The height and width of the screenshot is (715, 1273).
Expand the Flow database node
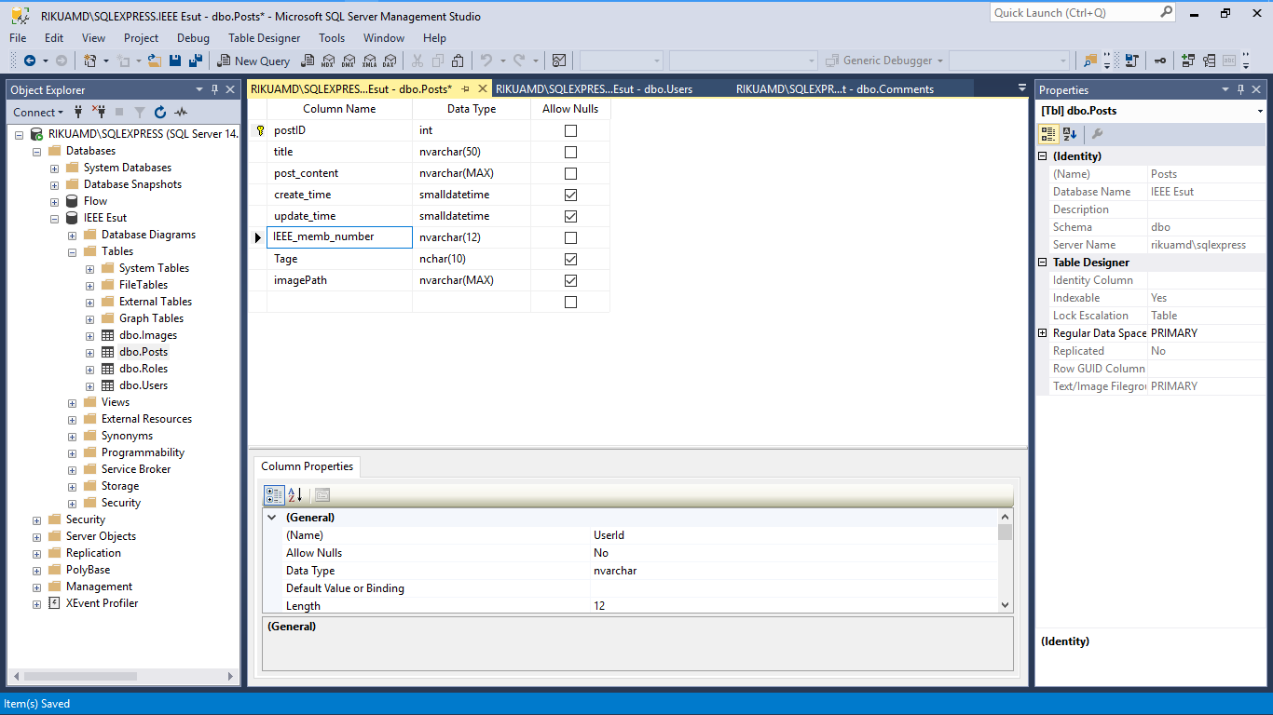[55, 201]
